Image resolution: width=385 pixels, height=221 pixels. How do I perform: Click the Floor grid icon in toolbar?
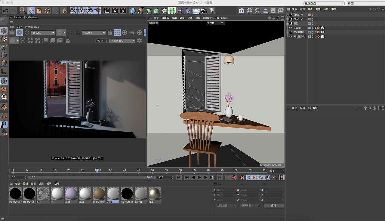pyautogui.click(x=196, y=11)
